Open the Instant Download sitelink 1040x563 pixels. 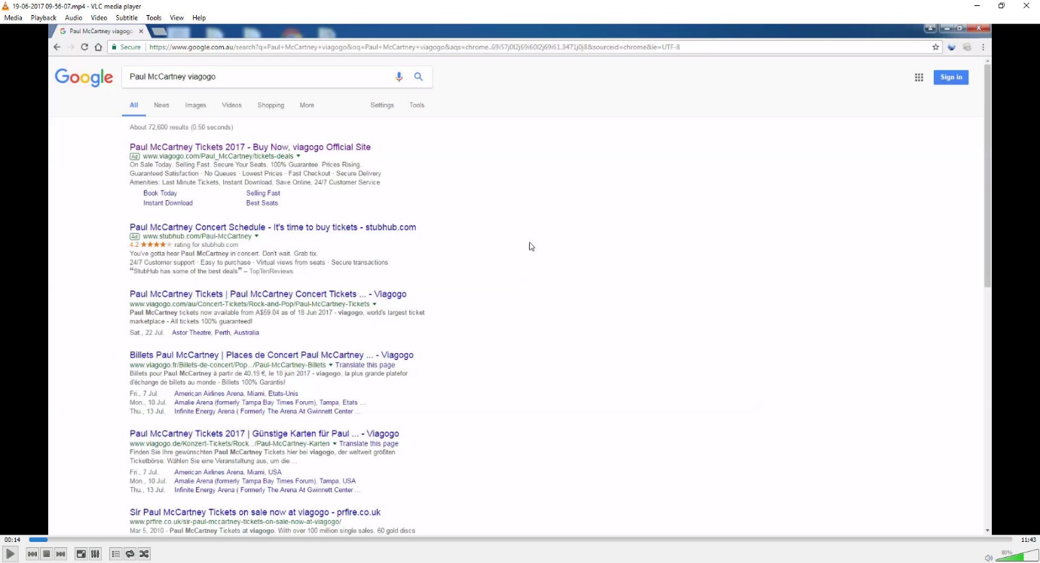pyautogui.click(x=168, y=203)
